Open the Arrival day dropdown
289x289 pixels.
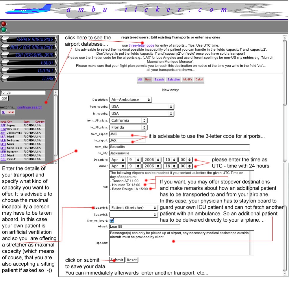click(x=134, y=166)
